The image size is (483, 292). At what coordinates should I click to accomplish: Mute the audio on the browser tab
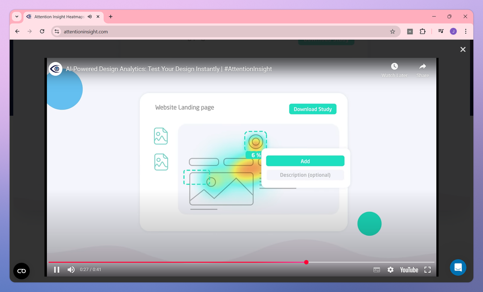click(89, 16)
